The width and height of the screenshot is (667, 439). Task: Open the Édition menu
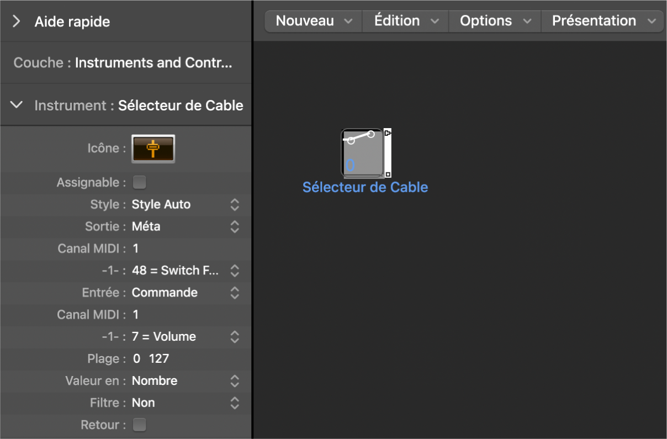pos(406,21)
